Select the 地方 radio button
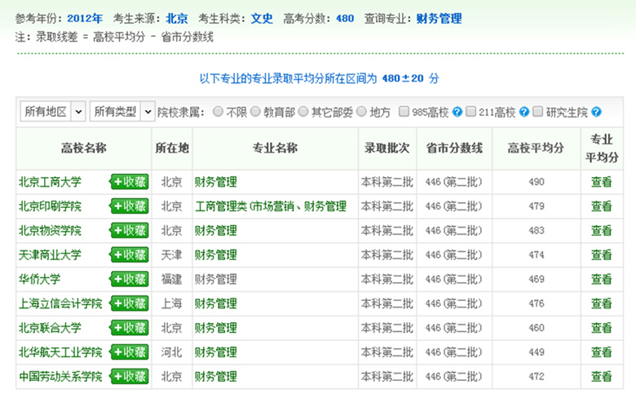 tap(361, 111)
